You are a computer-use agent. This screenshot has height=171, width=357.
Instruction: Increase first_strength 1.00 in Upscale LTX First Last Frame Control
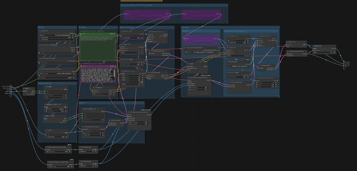[x=209, y=88]
